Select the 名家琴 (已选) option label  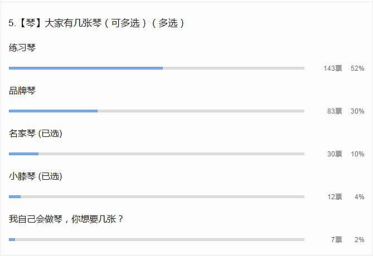[x=36, y=133]
